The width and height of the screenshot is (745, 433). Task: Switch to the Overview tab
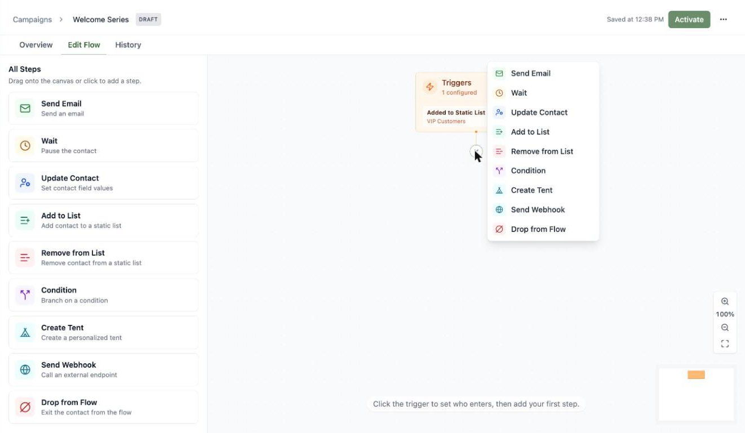[36, 45]
